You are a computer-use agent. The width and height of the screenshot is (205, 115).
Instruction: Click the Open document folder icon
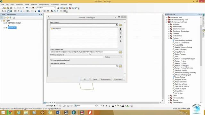(5, 8)
